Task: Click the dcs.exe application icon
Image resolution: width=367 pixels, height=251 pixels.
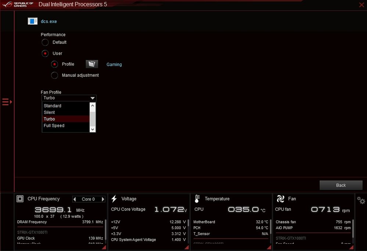Action: [x=33, y=21]
